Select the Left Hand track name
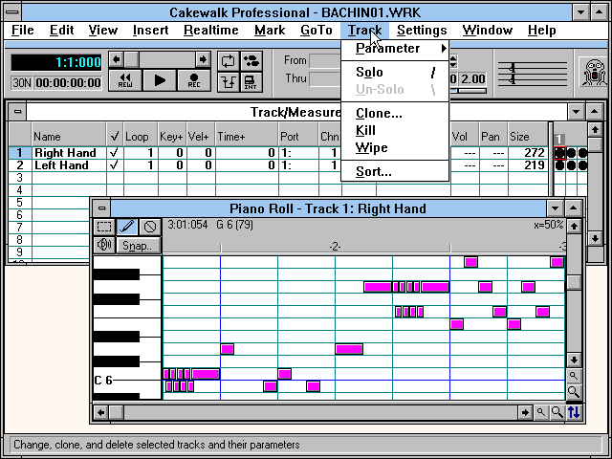 pyautogui.click(x=61, y=165)
